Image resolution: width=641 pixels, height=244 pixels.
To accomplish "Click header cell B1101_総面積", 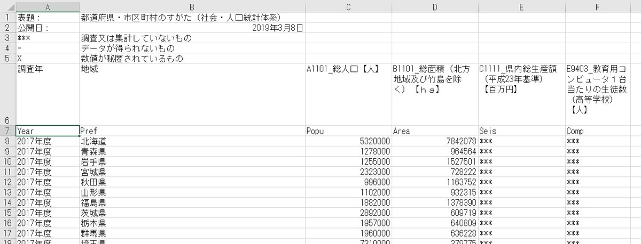I will pyautogui.click(x=435, y=95).
